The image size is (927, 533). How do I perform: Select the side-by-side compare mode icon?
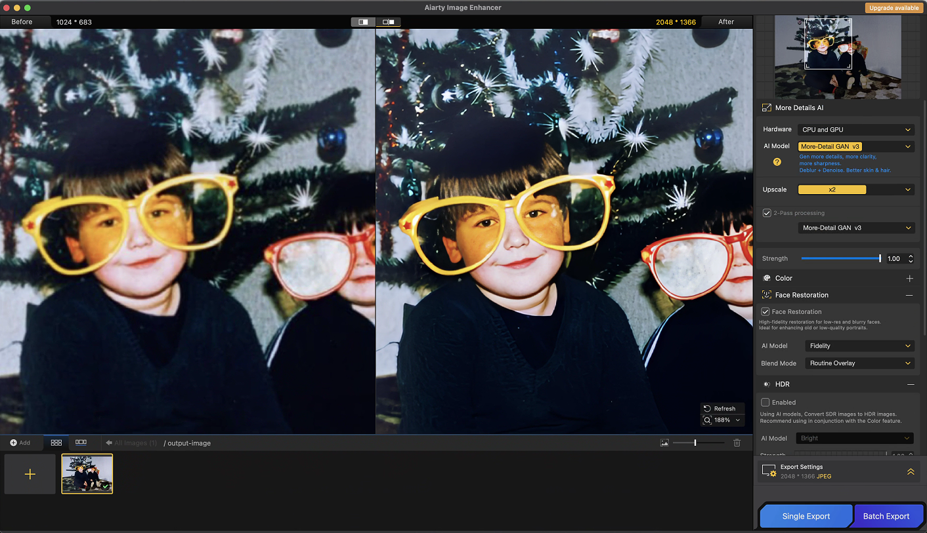388,22
